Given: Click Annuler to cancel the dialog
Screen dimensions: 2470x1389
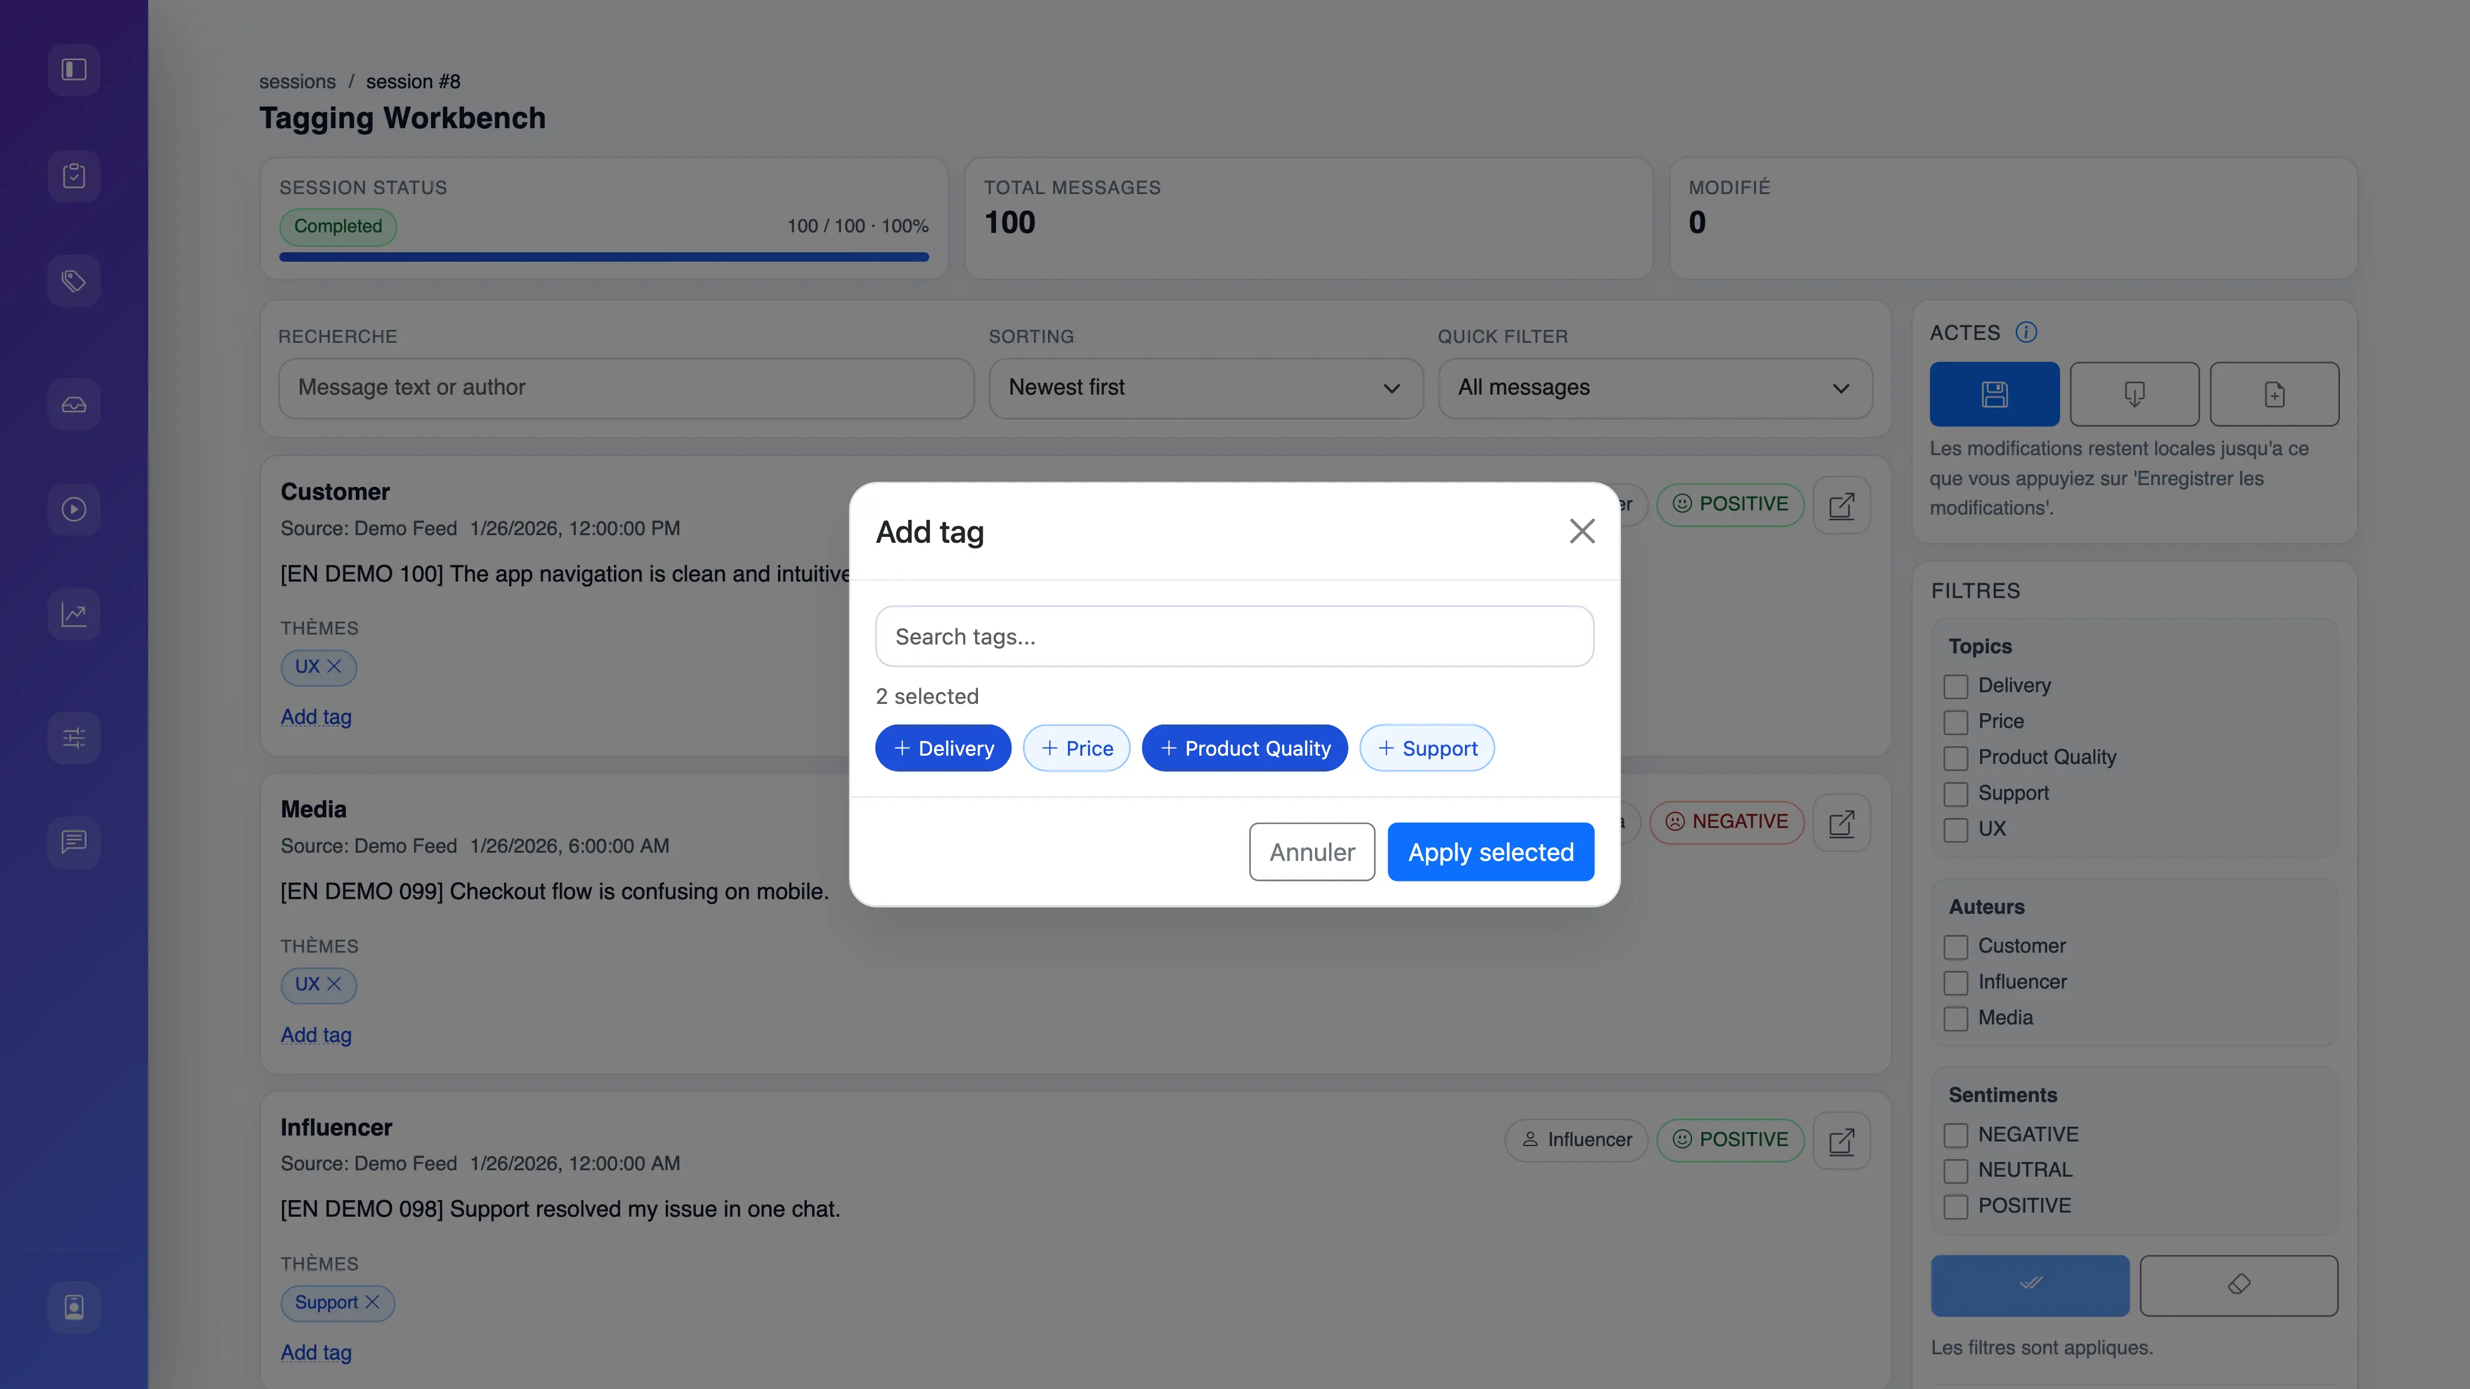Looking at the screenshot, I should [1311, 852].
